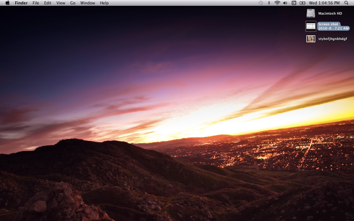
Task: Open the Go menu
Action: (73, 3)
